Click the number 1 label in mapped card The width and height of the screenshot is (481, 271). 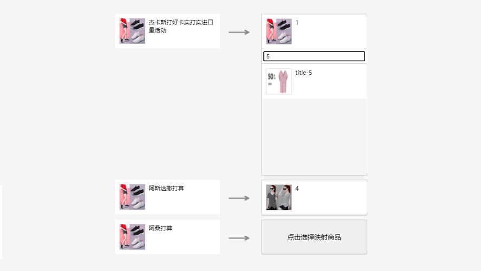pyautogui.click(x=297, y=23)
